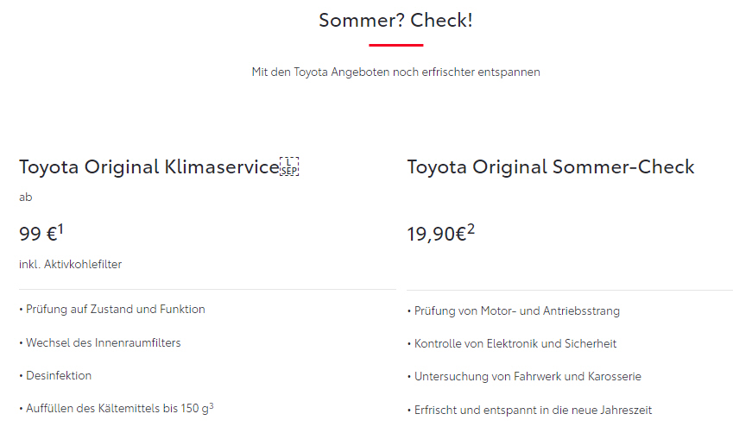Click footnote 2 next to 19,90€
This screenshot has width=733, height=439.
[x=471, y=229]
